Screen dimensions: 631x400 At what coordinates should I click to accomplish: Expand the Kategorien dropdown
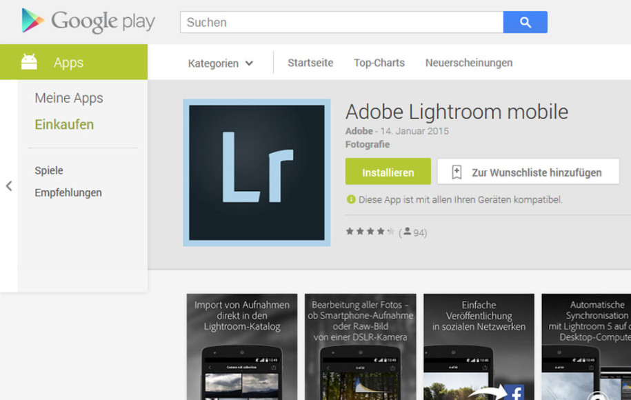point(221,63)
